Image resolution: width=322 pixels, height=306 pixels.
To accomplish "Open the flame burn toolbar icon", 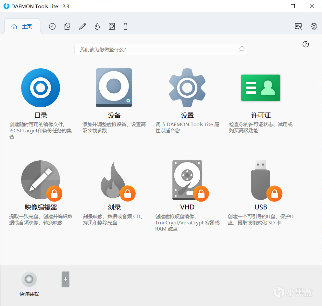I will point(97,26).
